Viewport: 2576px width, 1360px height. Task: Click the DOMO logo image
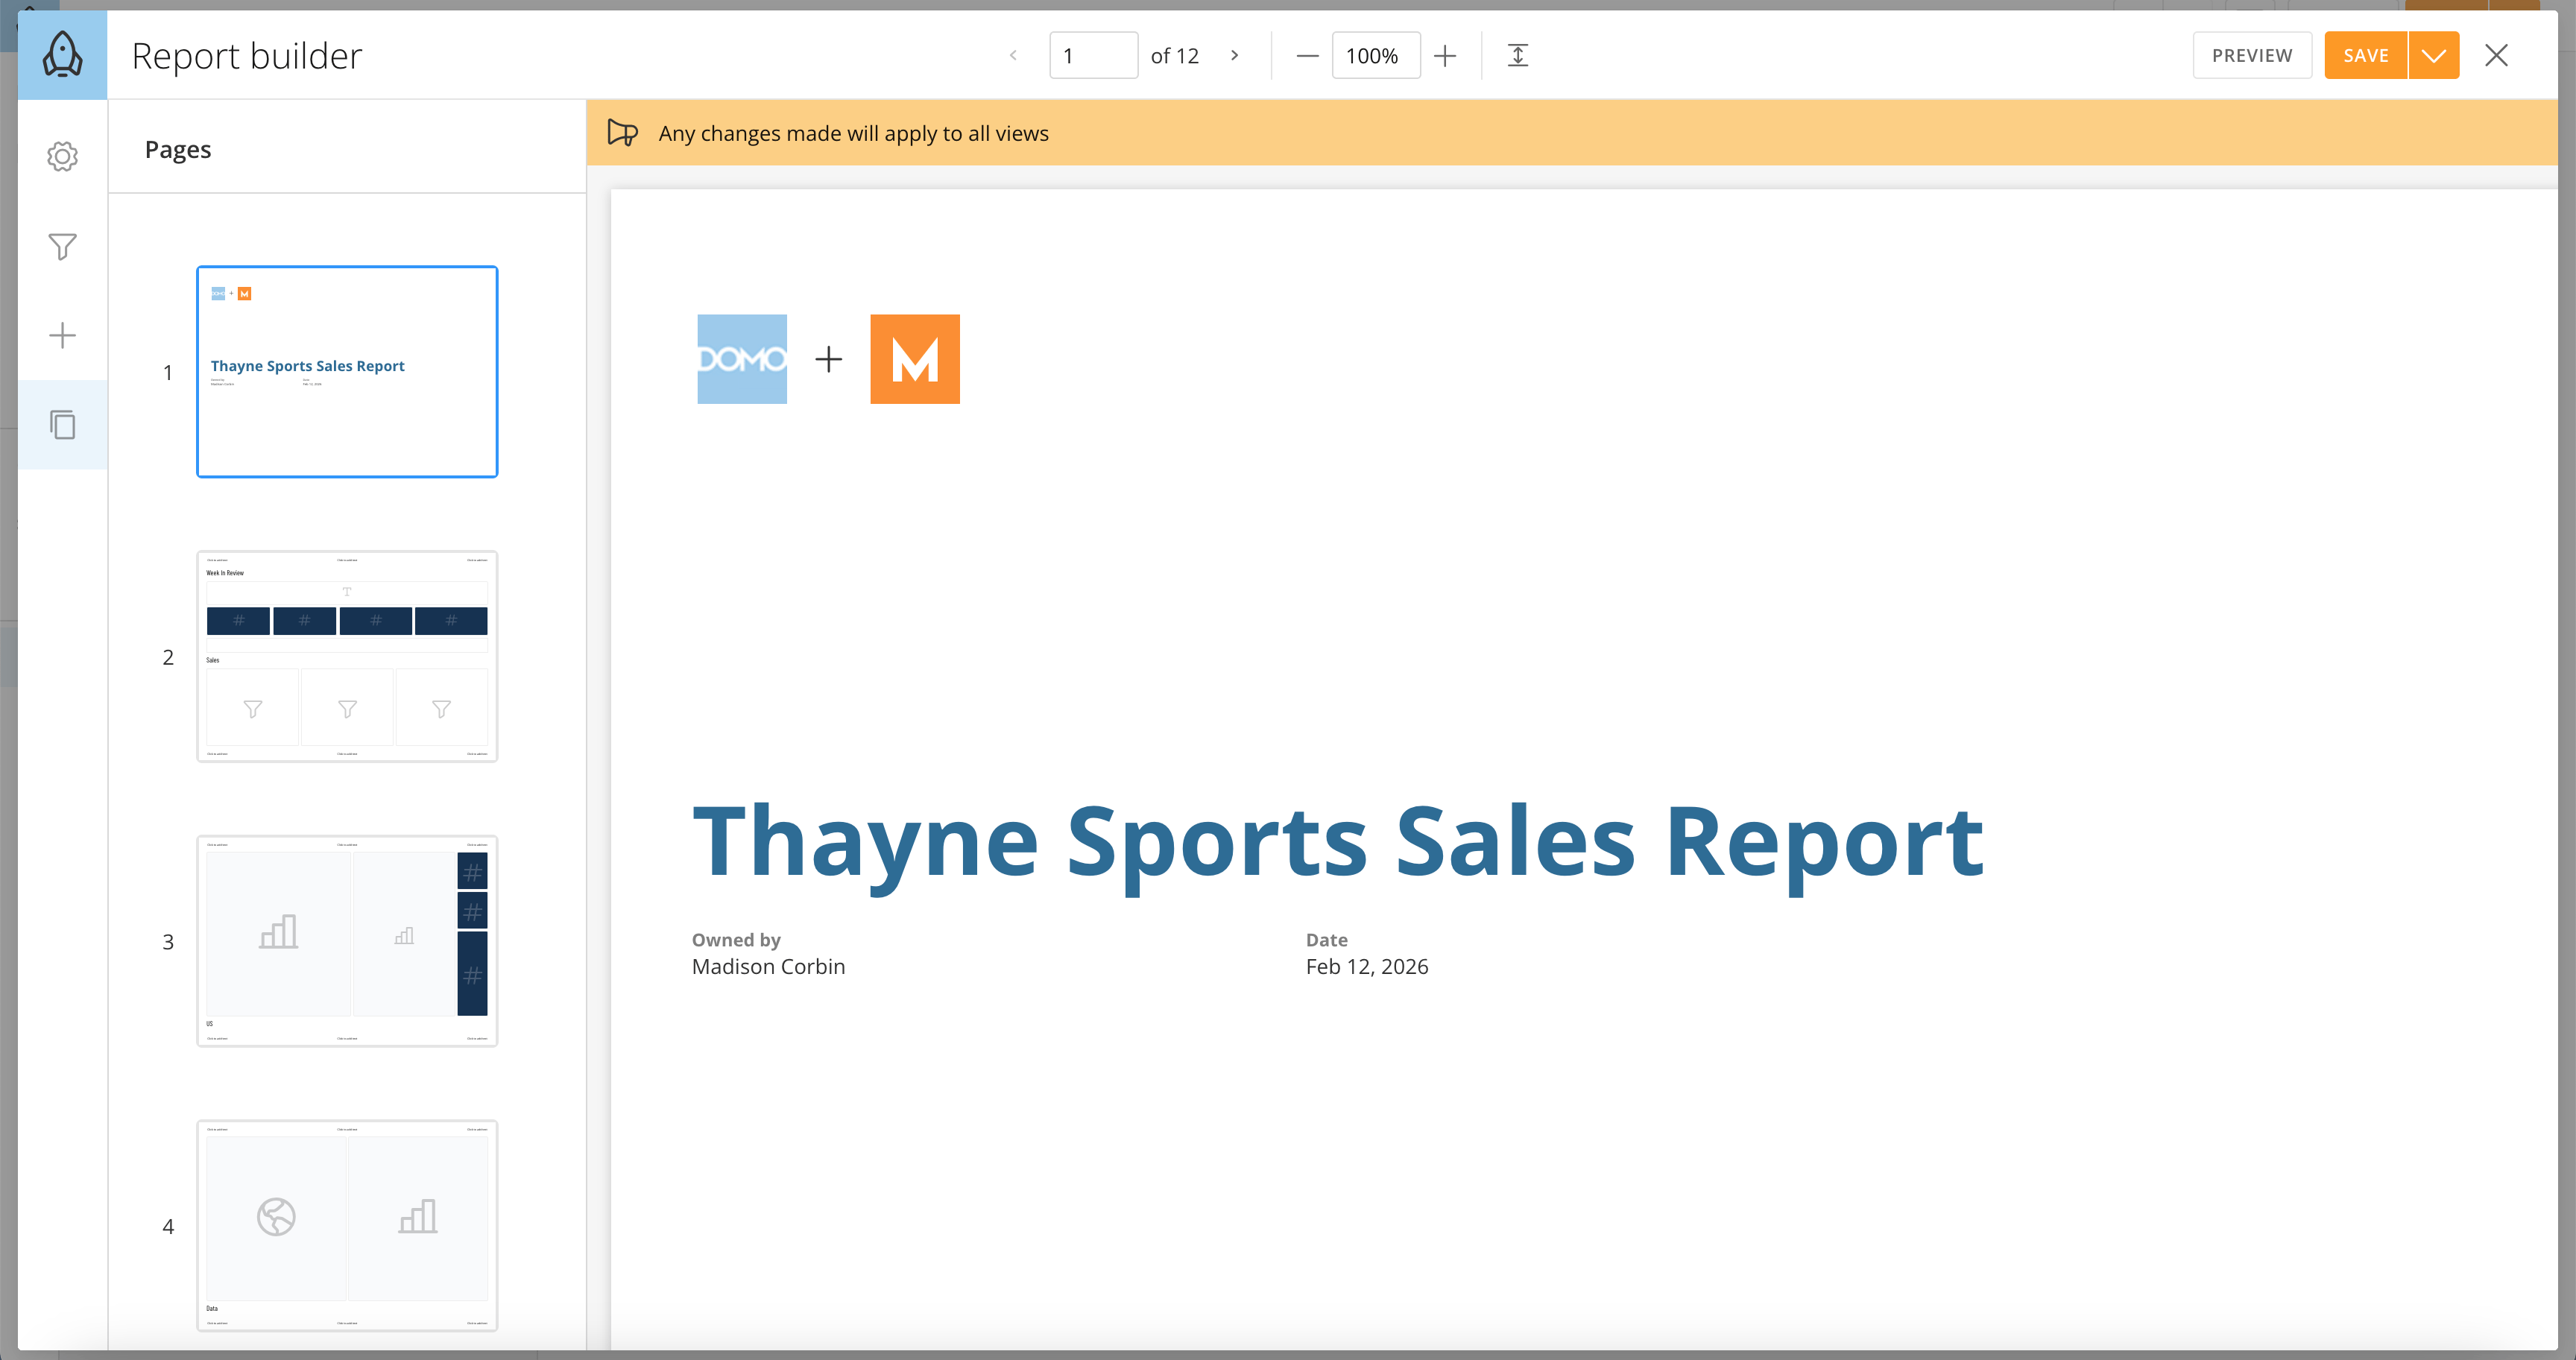(x=742, y=359)
